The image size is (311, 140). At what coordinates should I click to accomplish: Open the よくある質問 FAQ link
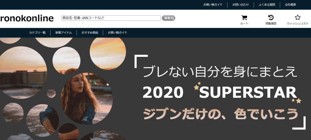267,5
